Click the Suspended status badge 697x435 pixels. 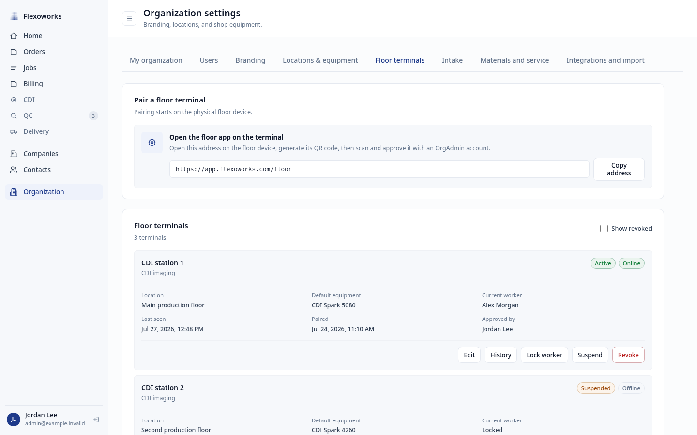pyautogui.click(x=596, y=388)
